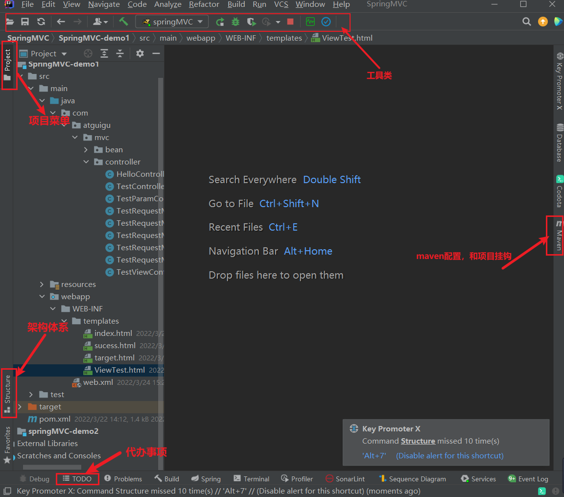The image size is (564, 497).
Task: Collapse the main folder in project tree
Action: [31, 89]
